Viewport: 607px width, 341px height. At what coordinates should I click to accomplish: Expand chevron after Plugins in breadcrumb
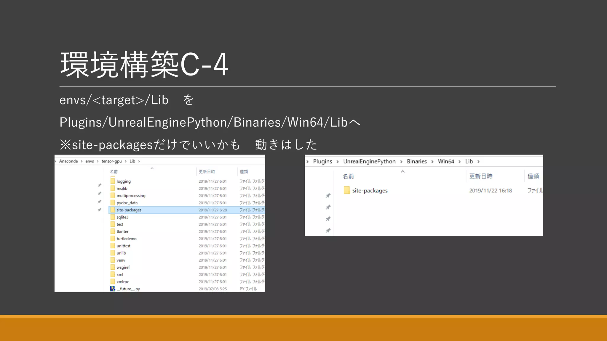(338, 162)
